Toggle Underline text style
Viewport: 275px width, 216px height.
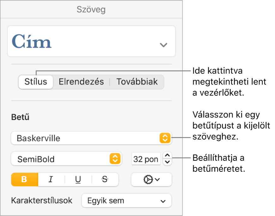coord(78,179)
